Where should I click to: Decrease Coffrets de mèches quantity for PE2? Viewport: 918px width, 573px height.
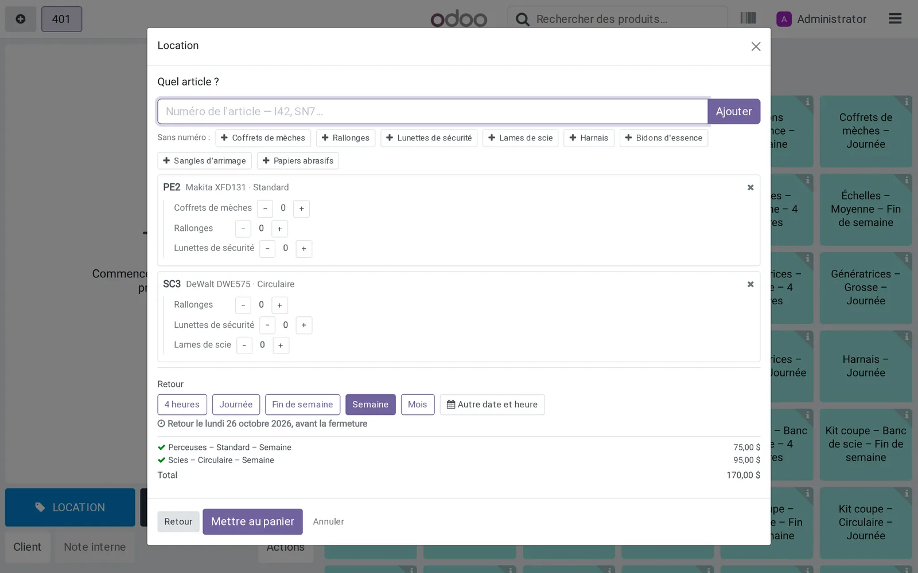click(265, 209)
